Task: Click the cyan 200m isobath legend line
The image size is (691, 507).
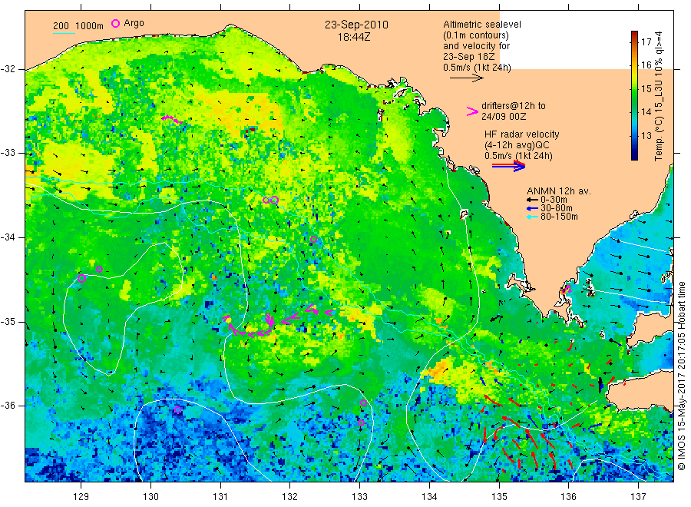Action: [64, 33]
